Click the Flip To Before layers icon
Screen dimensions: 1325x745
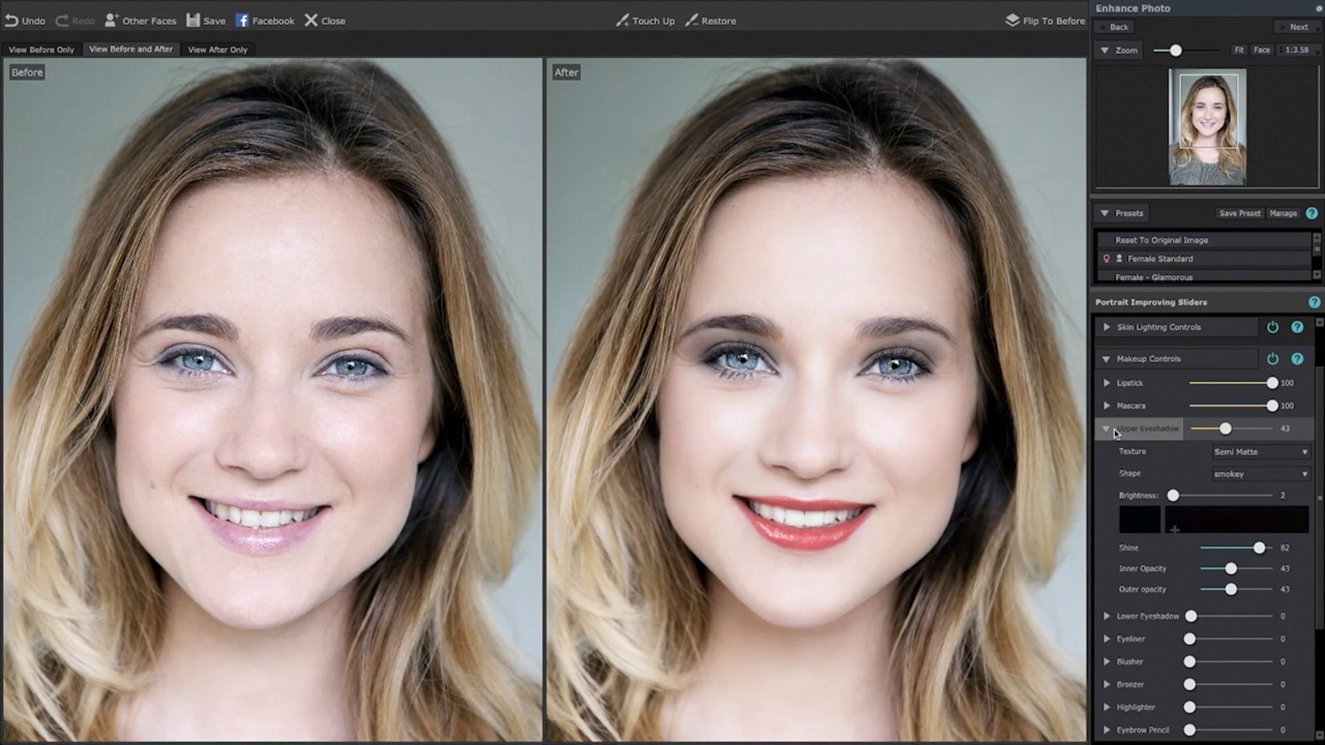[x=1012, y=20]
